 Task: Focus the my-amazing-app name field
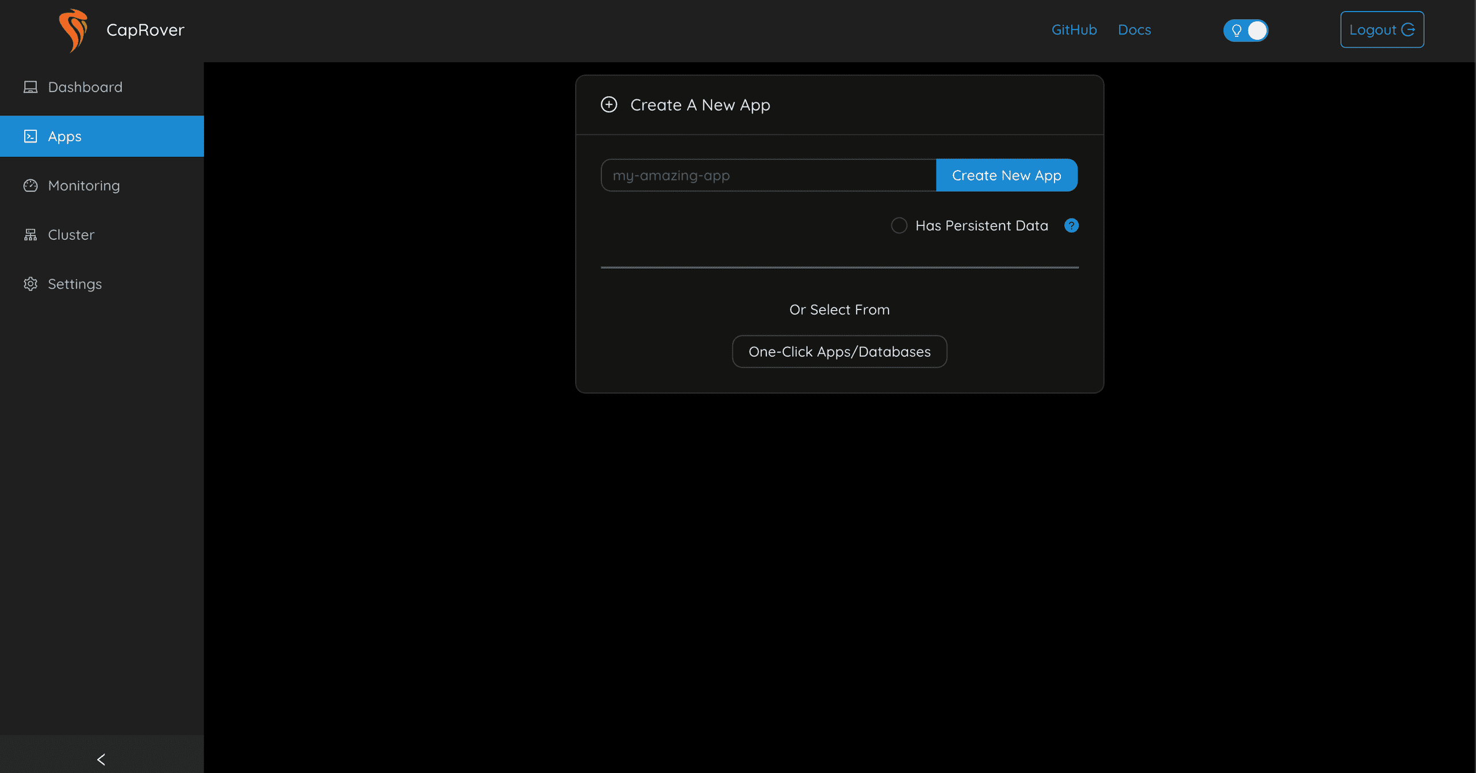click(x=768, y=175)
